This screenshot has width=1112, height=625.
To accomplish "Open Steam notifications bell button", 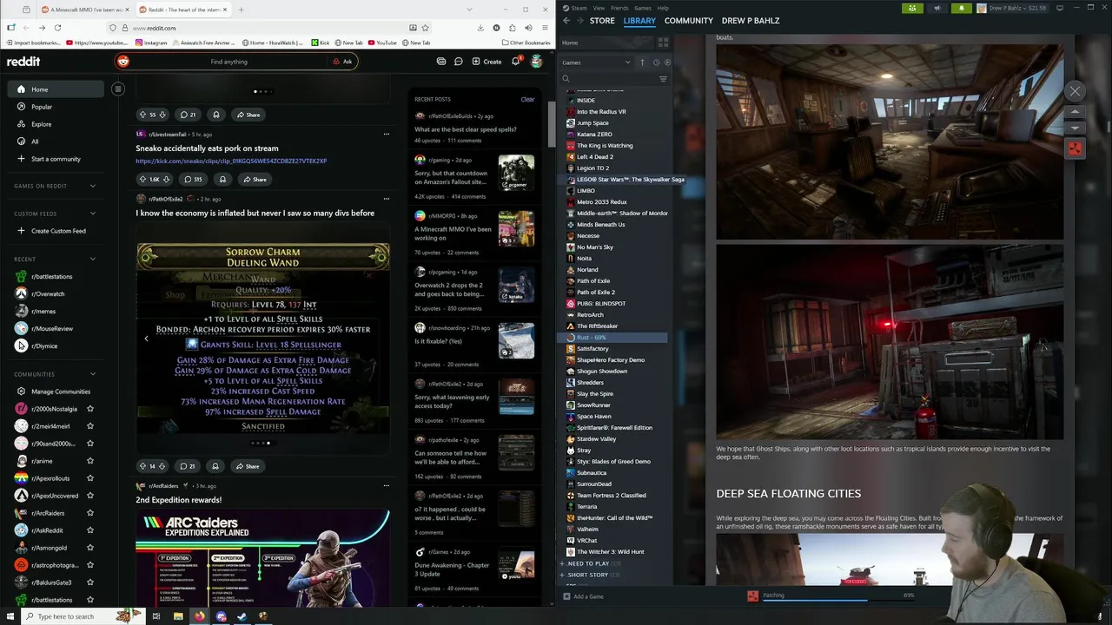I will [962, 8].
